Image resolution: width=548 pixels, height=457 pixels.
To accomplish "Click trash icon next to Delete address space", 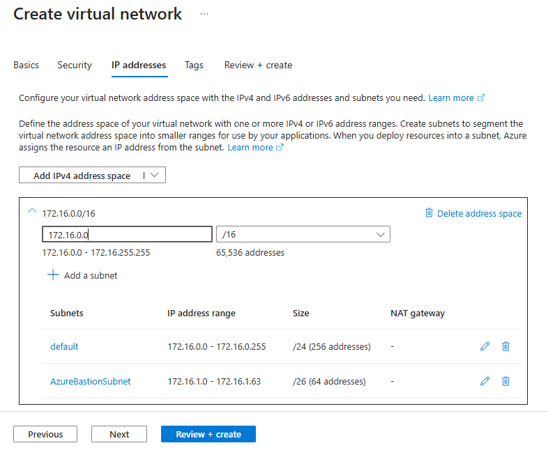I will (x=429, y=212).
